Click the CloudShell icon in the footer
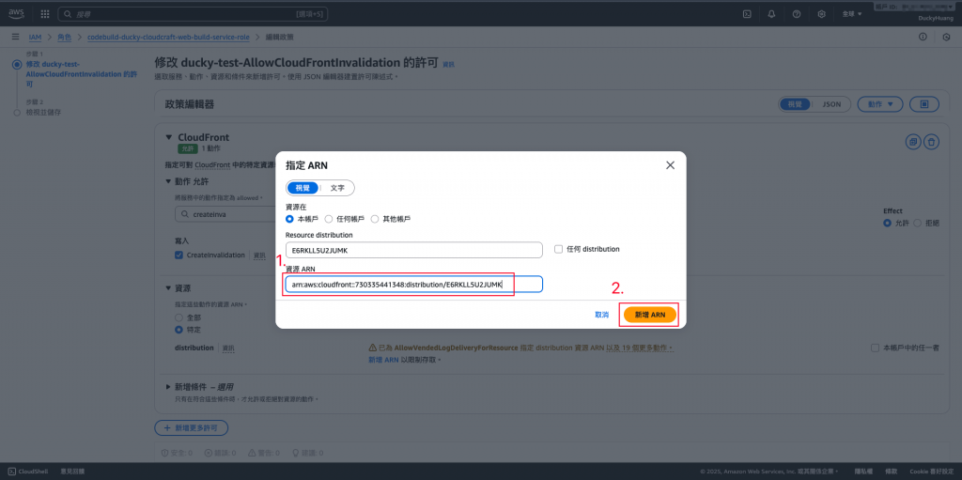This screenshot has height=480, width=962. (x=12, y=472)
